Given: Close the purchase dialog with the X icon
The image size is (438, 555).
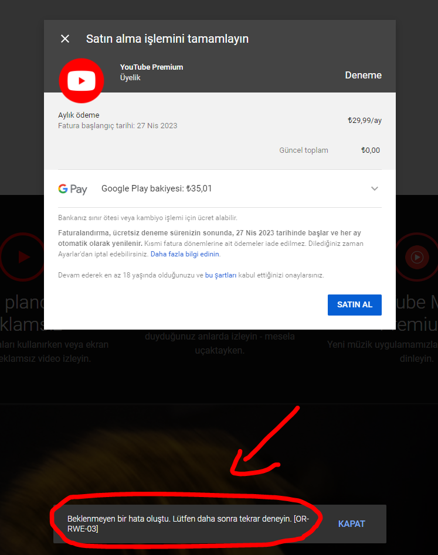Looking at the screenshot, I should [x=65, y=39].
